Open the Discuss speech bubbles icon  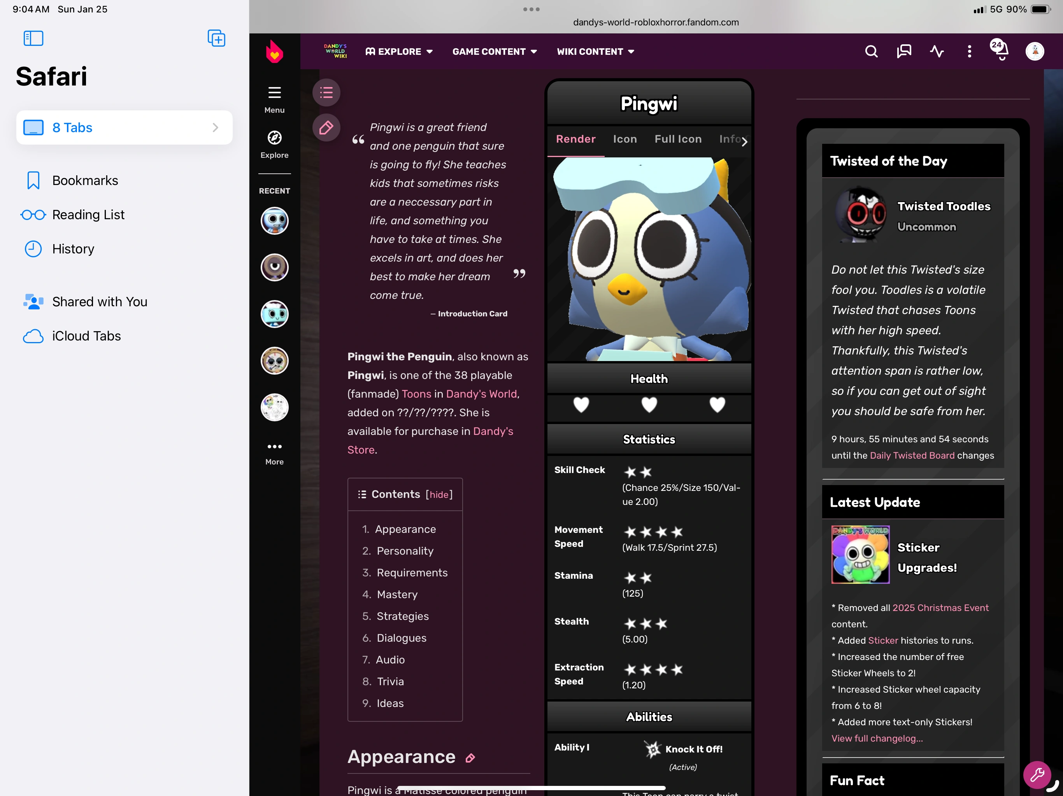coord(903,51)
